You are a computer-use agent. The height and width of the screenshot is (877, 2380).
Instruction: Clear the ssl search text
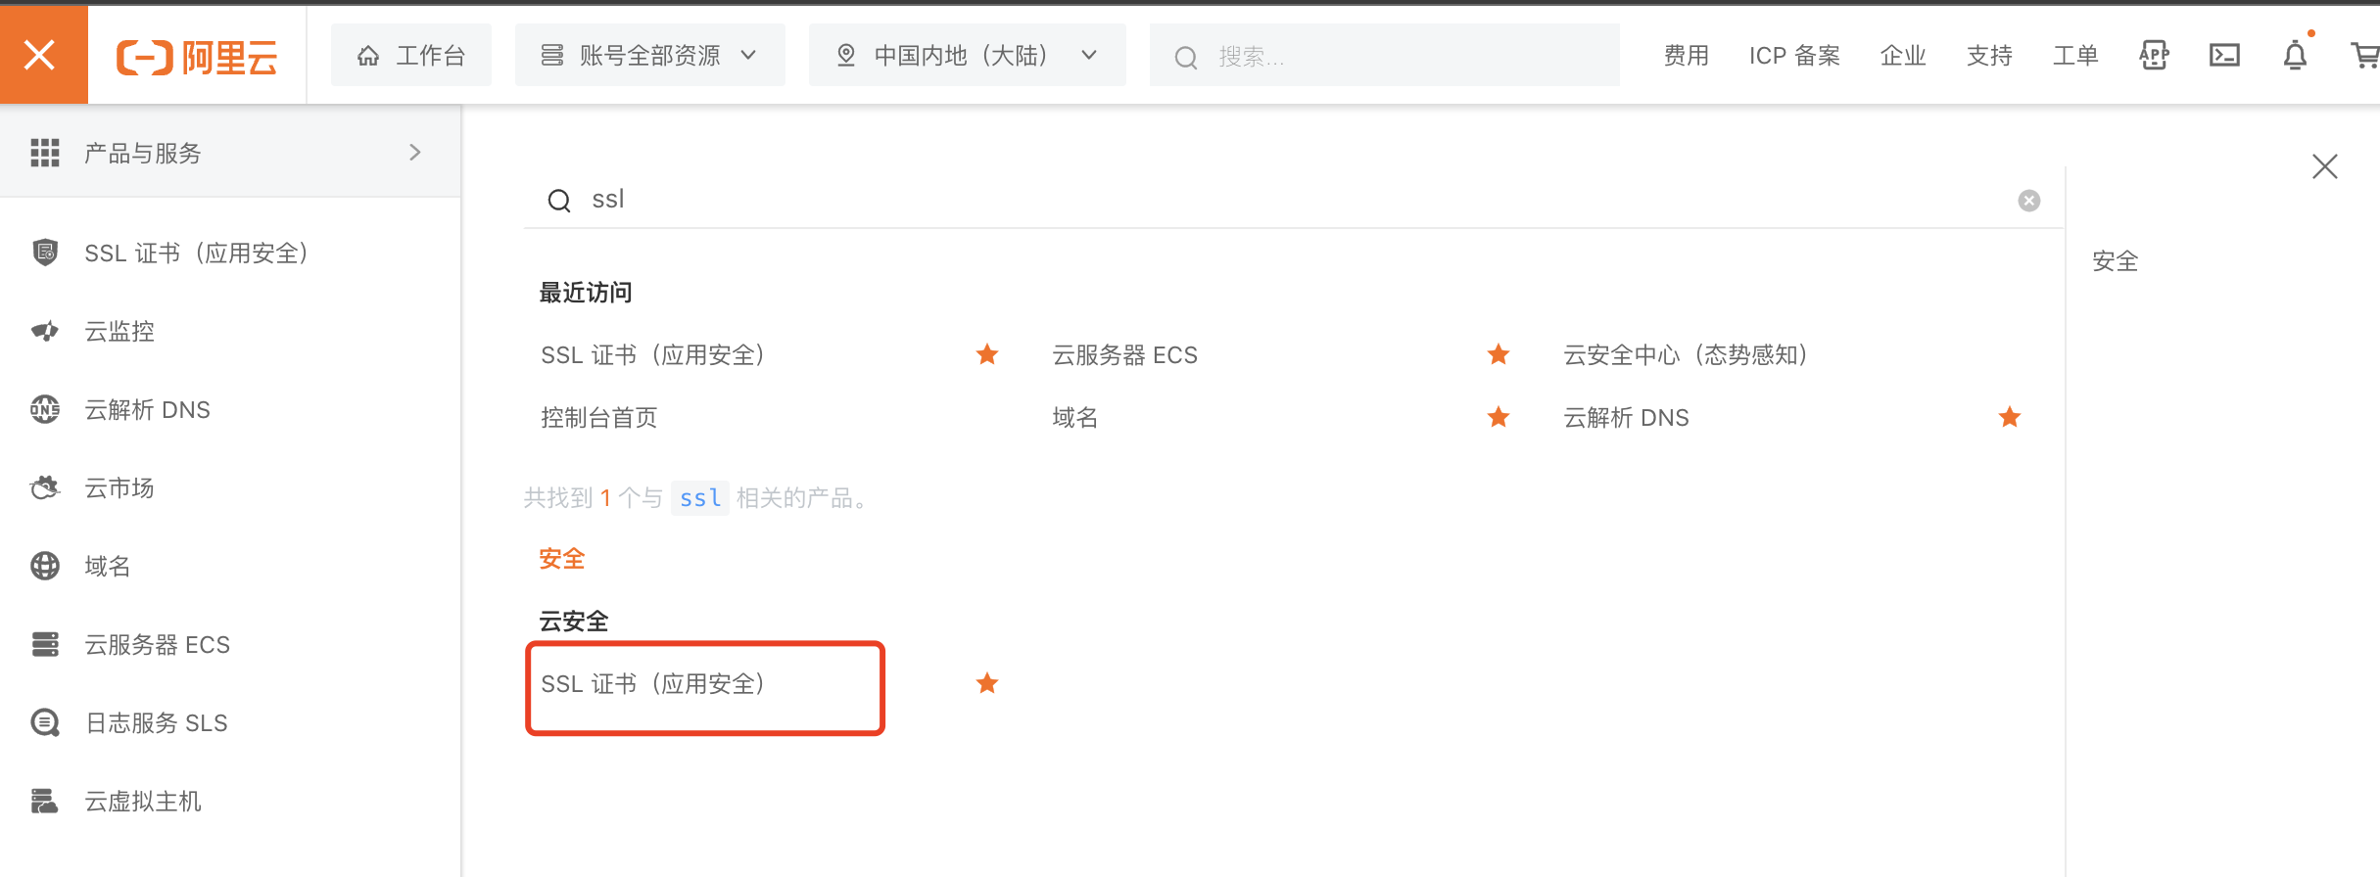click(2029, 201)
